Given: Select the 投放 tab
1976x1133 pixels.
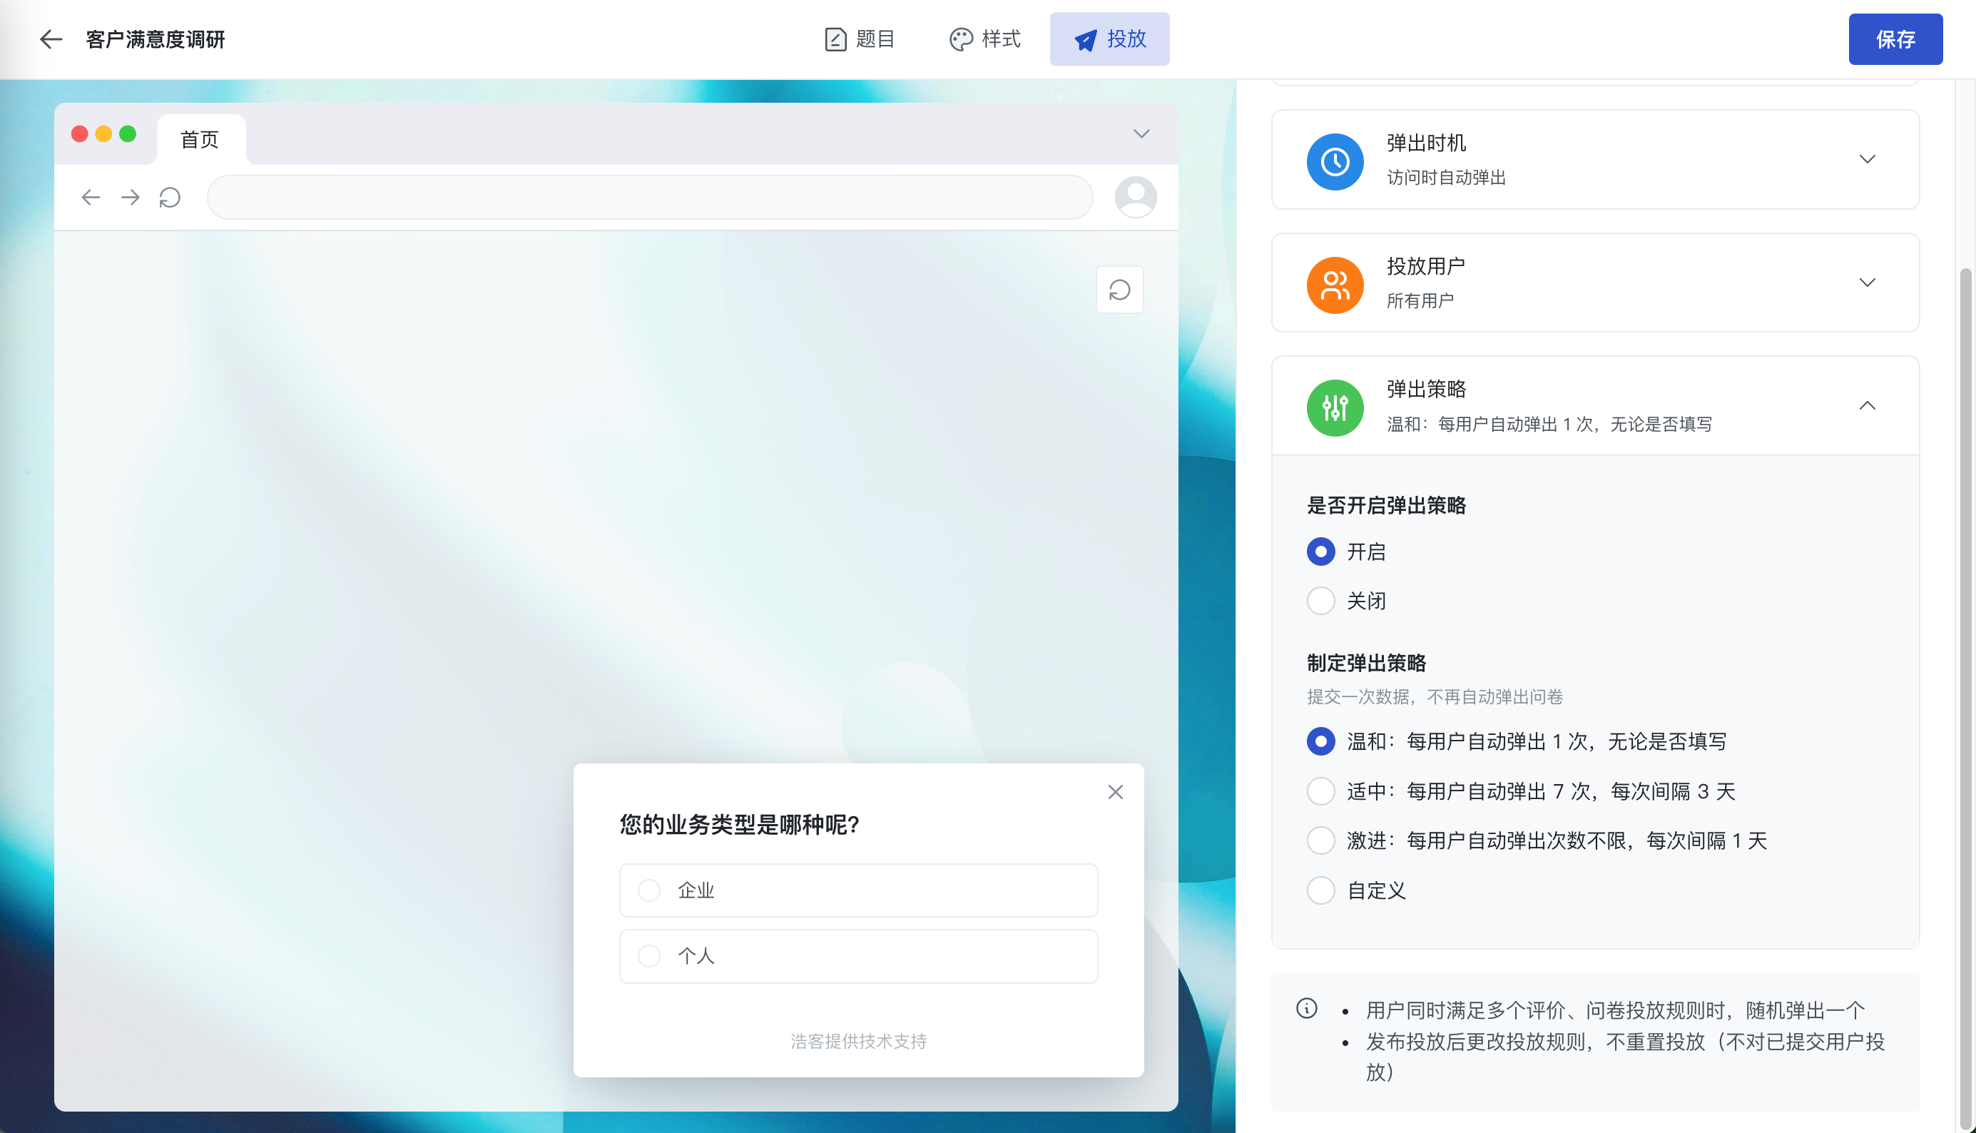Looking at the screenshot, I should tap(1109, 39).
